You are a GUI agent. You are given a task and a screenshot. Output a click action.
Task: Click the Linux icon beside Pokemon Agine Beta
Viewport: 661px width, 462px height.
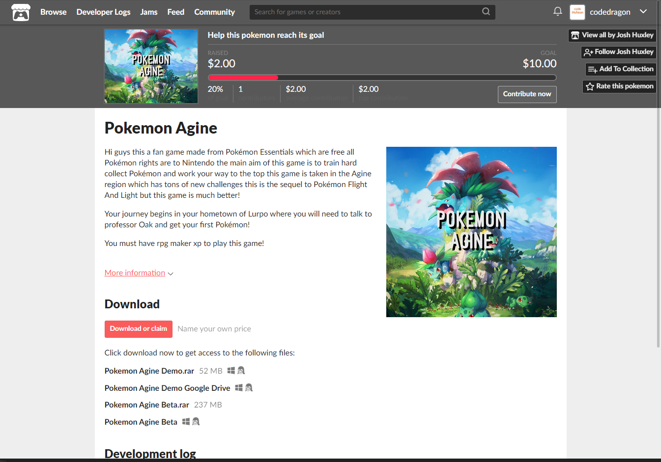coord(196,422)
